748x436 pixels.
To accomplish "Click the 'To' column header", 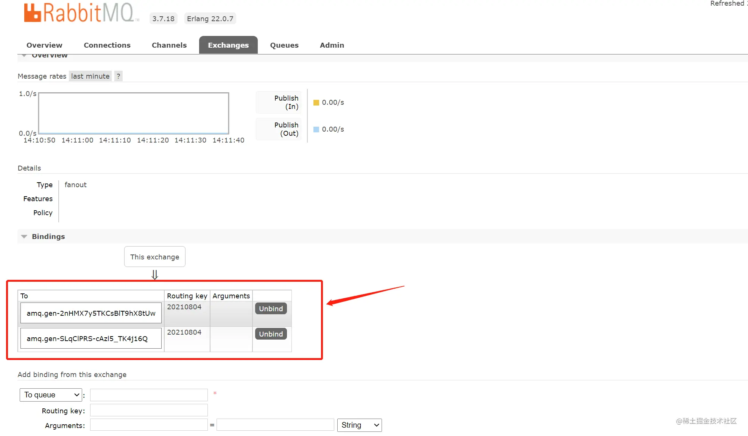I will 24,296.
